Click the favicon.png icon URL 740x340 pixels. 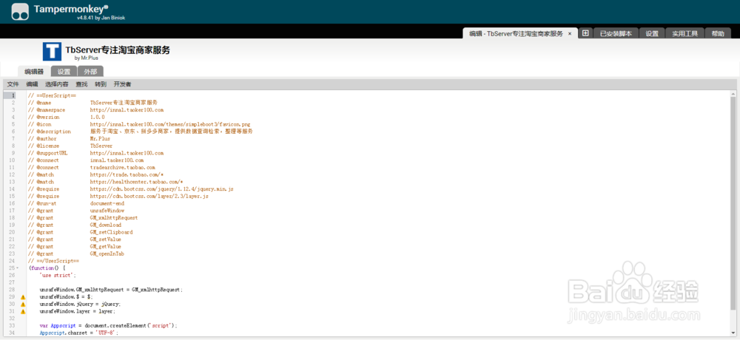click(170, 124)
